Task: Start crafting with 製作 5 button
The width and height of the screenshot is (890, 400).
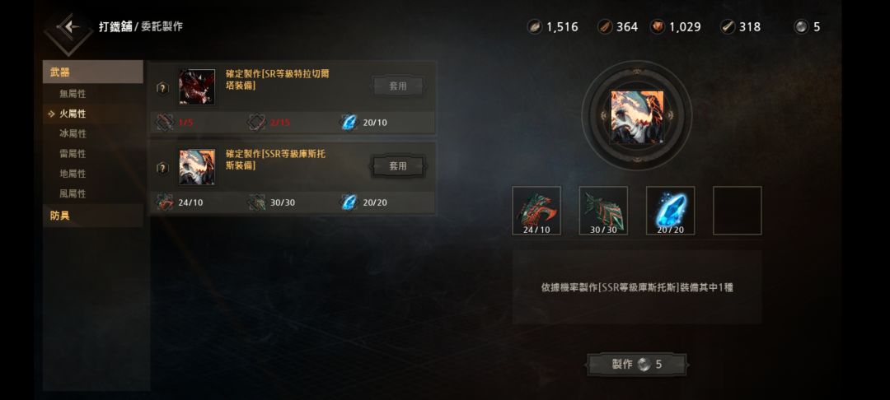Action: click(637, 365)
